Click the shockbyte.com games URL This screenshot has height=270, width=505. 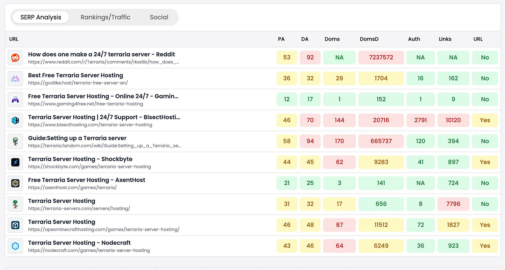(x=89, y=167)
